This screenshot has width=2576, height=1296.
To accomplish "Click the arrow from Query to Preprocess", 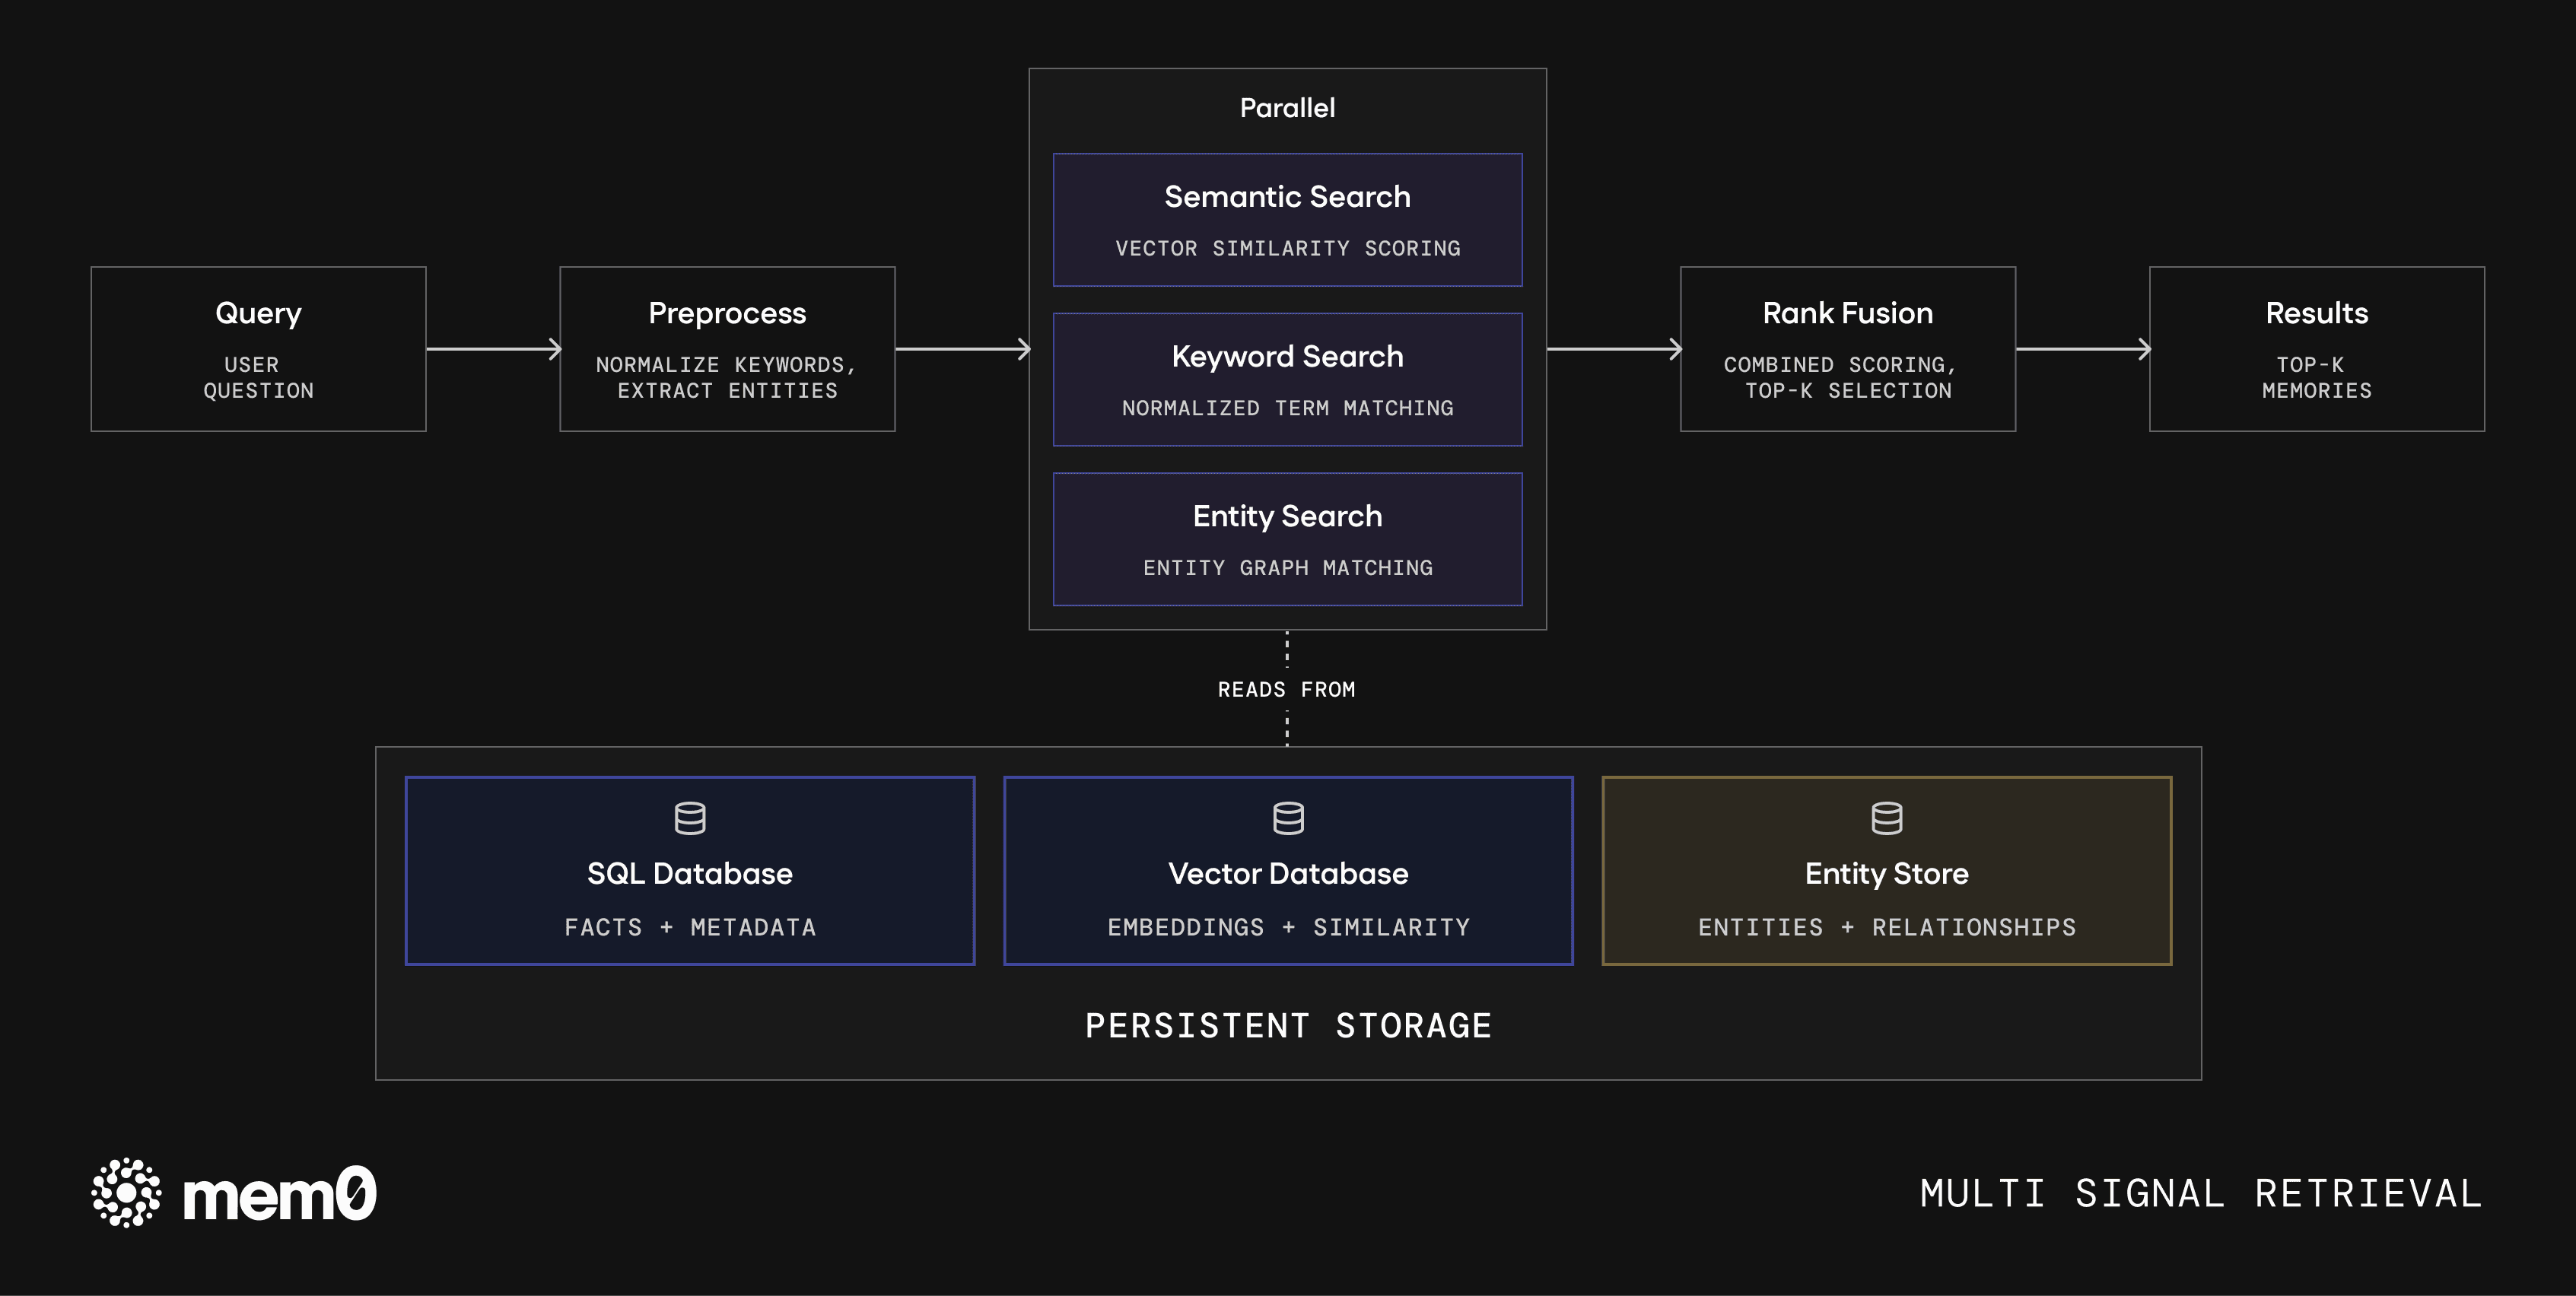I will pyautogui.click(x=493, y=349).
